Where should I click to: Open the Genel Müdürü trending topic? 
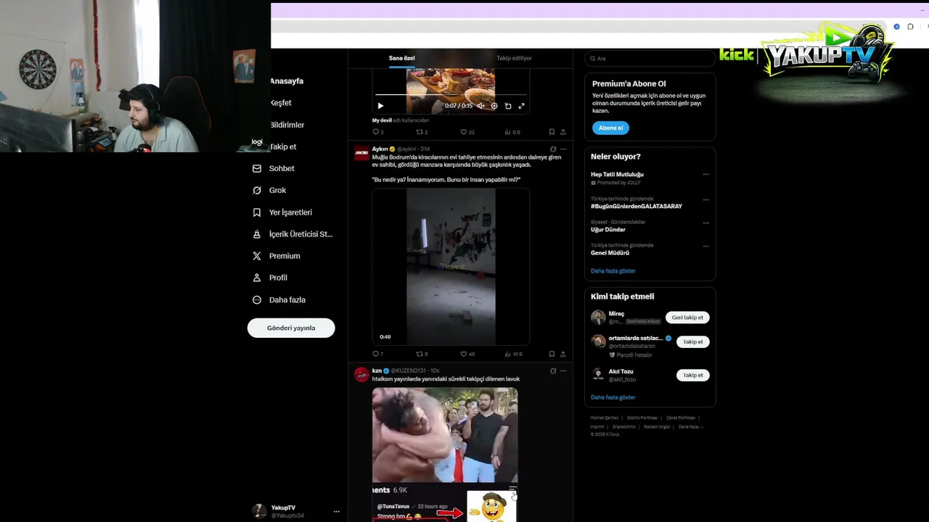click(x=610, y=253)
